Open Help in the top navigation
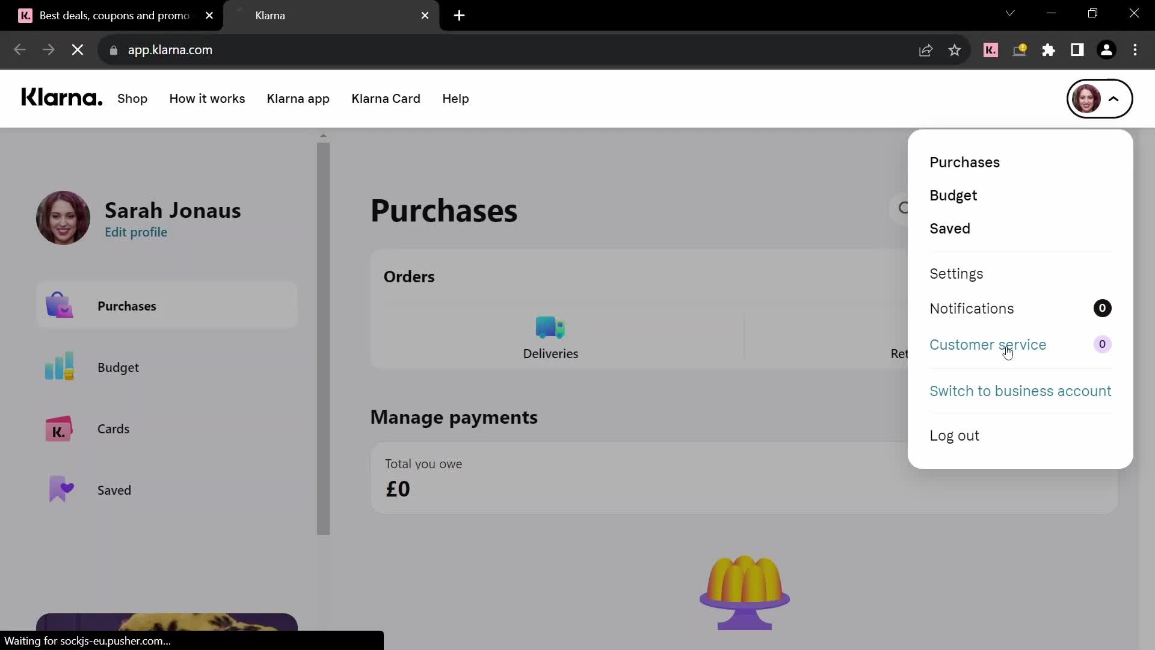The width and height of the screenshot is (1155, 650). click(455, 99)
